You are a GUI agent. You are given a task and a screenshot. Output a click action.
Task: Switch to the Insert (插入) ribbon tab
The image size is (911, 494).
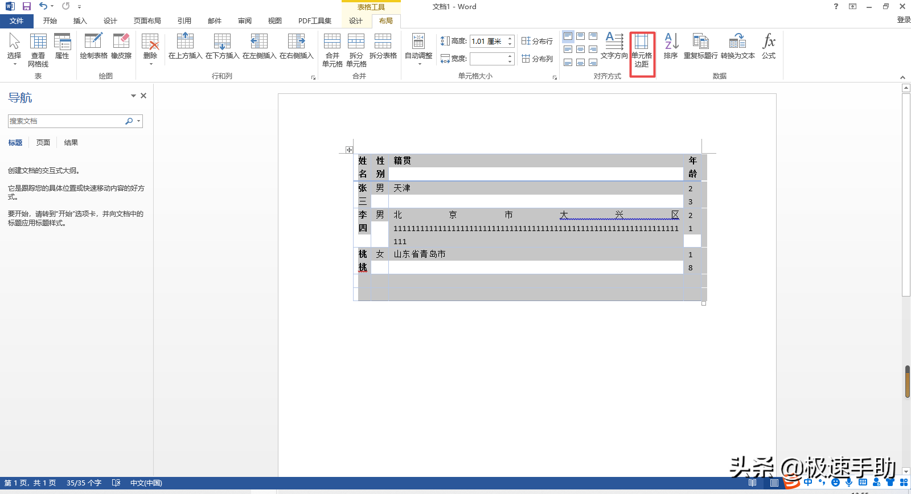tap(80, 21)
